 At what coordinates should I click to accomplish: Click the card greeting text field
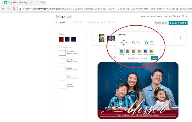(x=138, y=115)
